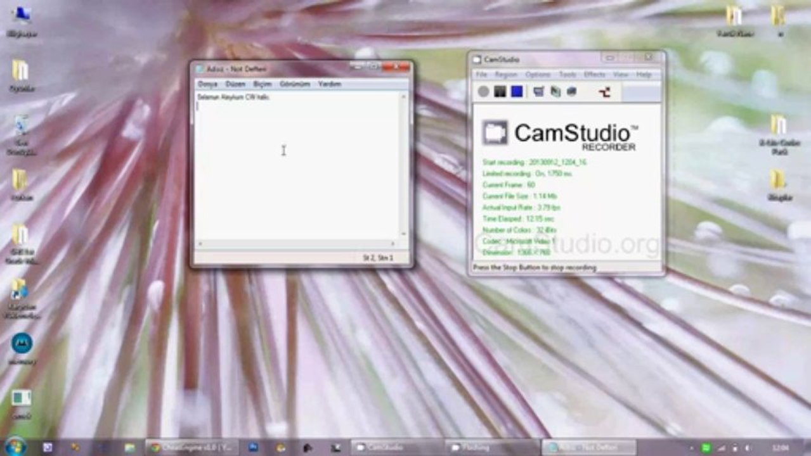Open the Görünüm menu in Notepad
811x456 pixels.
tap(295, 84)
